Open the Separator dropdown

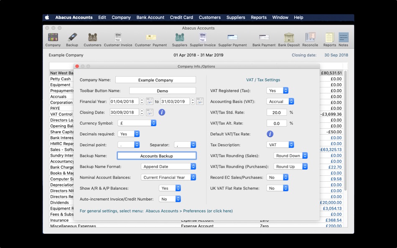click(185, 145)
